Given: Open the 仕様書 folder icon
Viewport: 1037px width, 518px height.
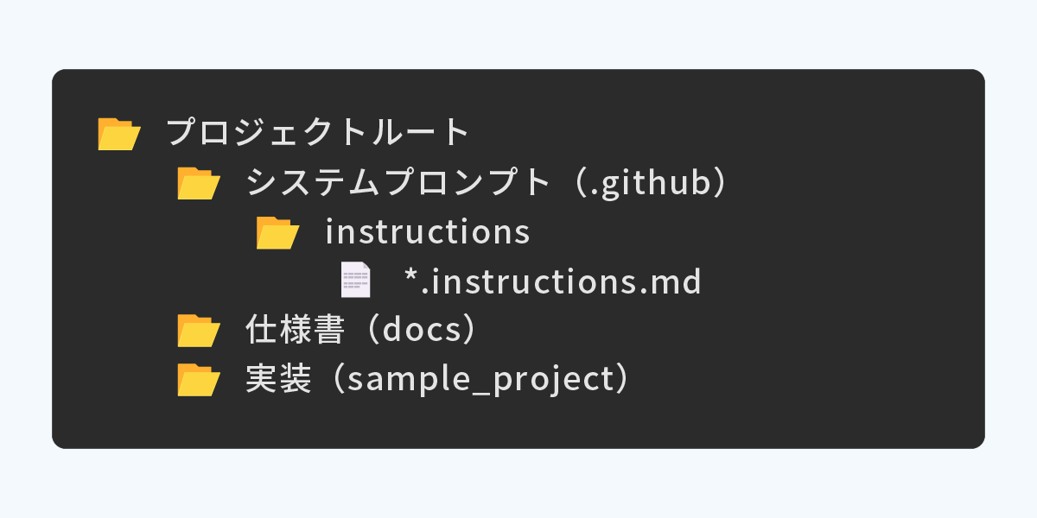Looking at the screenshot, I should click(x=199, y=331).
